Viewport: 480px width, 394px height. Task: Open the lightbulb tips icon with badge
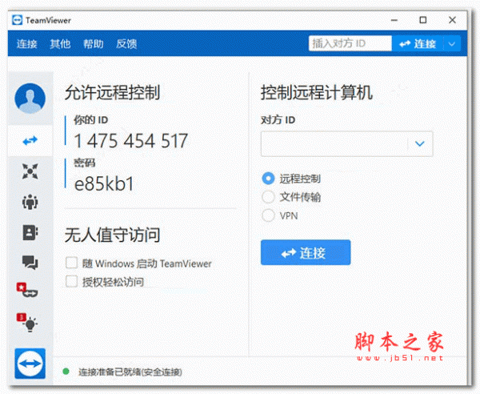[x=27, y=322]
